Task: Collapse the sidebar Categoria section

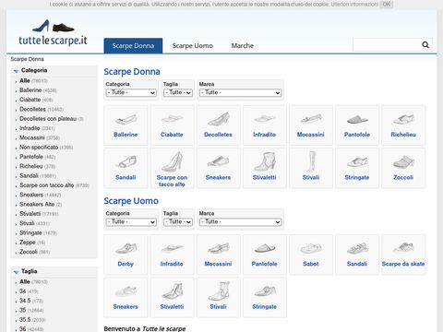Action: [x=17, y=71]
